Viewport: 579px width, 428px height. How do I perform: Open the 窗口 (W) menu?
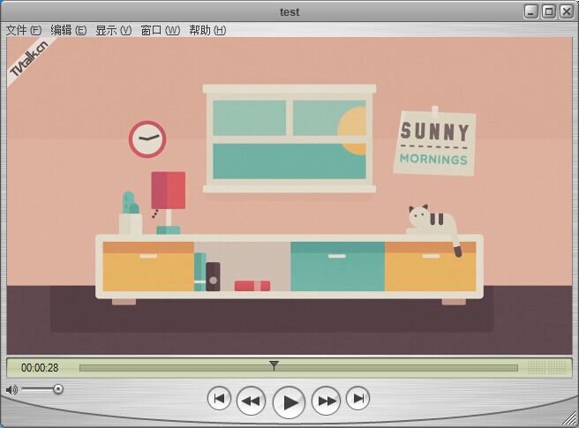(x=161, y=30)
